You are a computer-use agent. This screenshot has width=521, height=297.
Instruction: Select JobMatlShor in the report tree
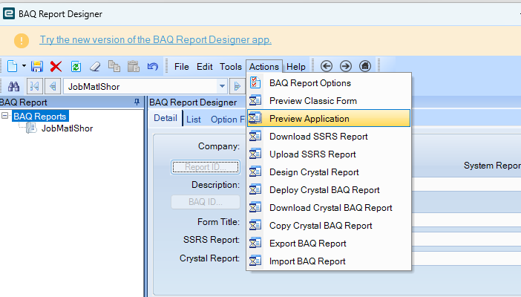click(x=67, y=128)
